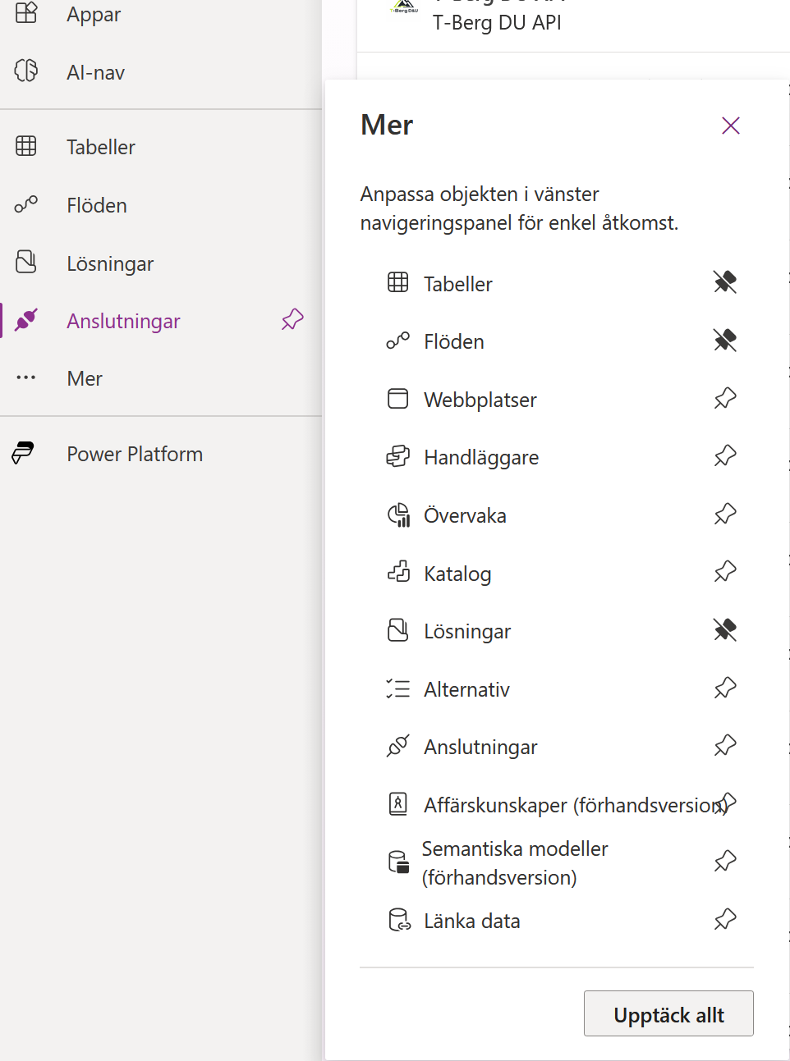The image size is (790, 1061).
Task: Pin Alternativ to navigation
Action: pos(725,688)
